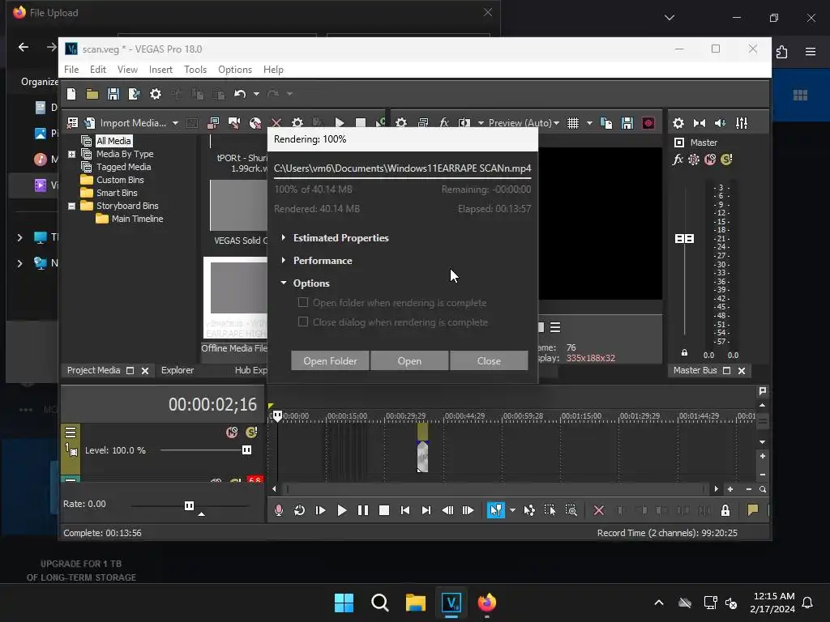Open Master FX in Master Bus
830x622 pixels.
(x=678, y=160)
